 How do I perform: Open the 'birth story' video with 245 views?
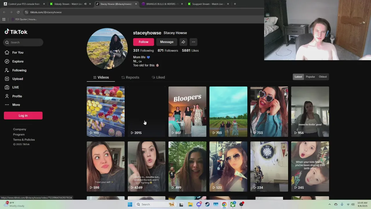[x=310, y=166]
